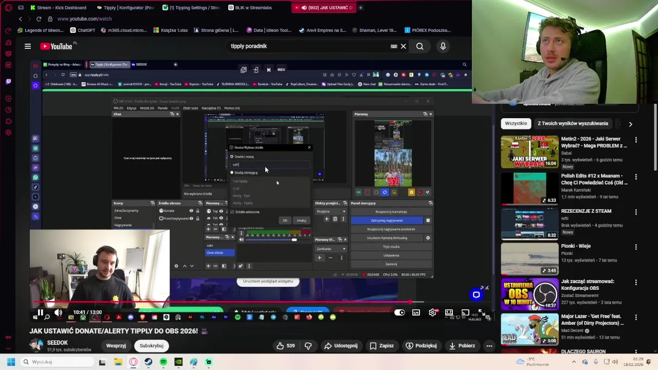Open Steam from the Windows taskbar
This screenshot has height=370, width=658.
[x=148, y=362]
